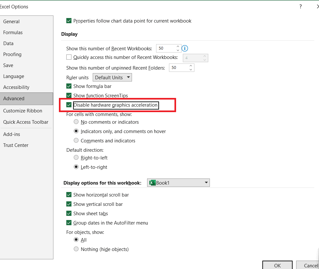The width and height of the screenshot is (319, 269).
Task: Increase Recent Workbooks count with up arrow
Action: 177,46
